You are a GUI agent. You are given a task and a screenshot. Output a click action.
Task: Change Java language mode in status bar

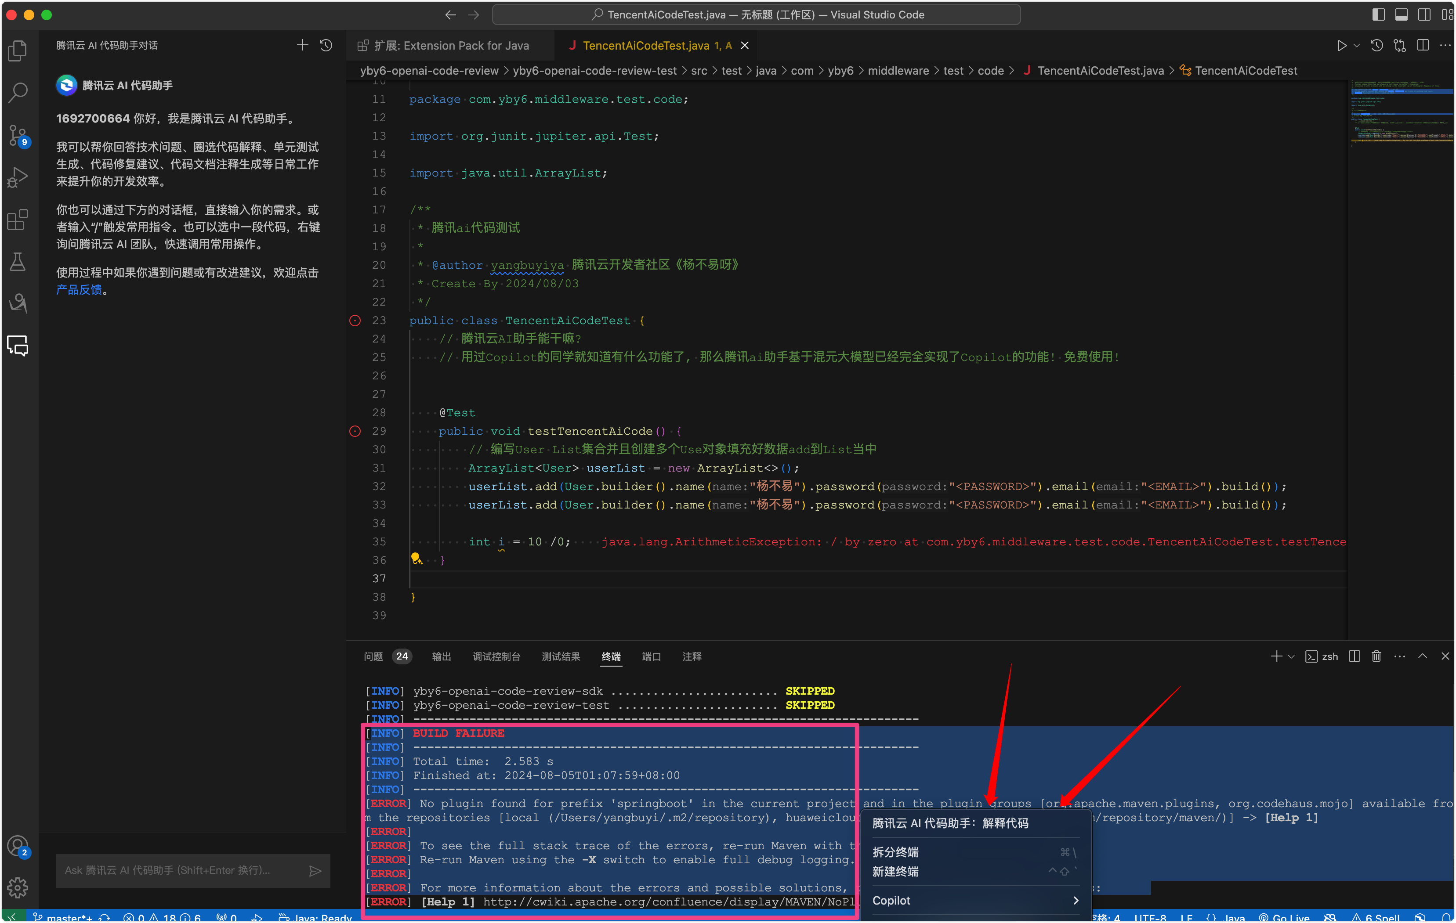(x=1226, y=917)
